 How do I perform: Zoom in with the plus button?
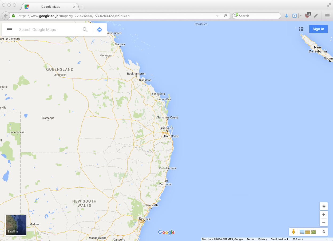pos(324,215)
